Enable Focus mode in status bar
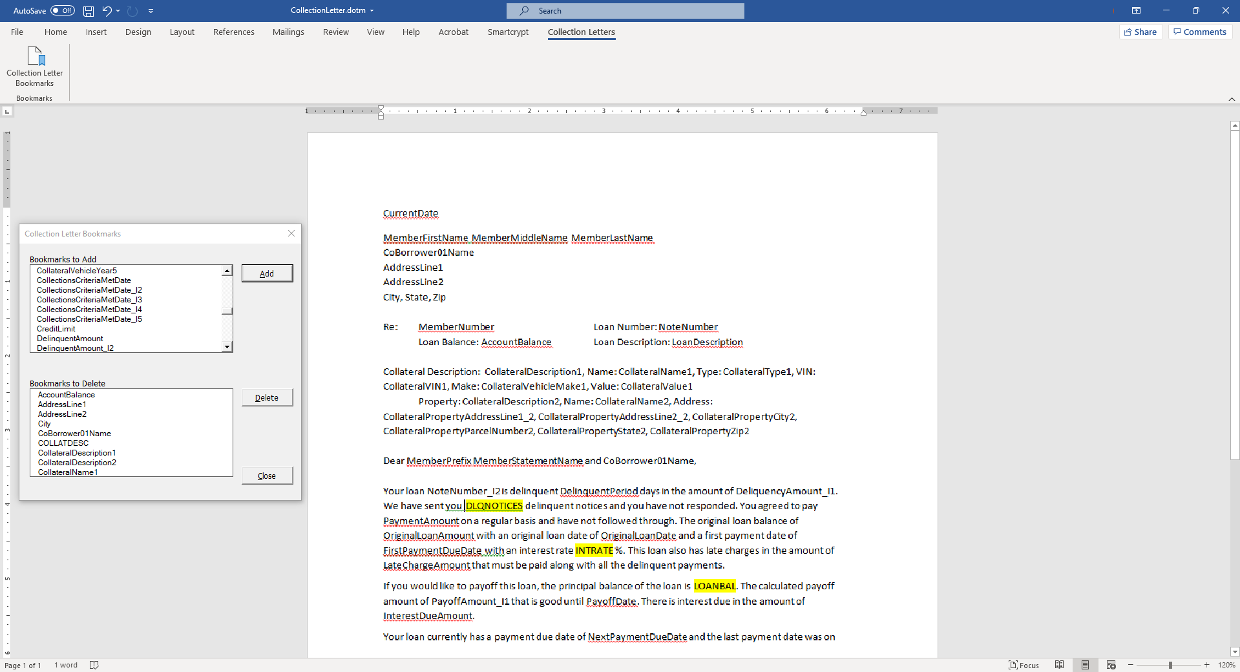 pyautogui.click(x=1024, y=665)
